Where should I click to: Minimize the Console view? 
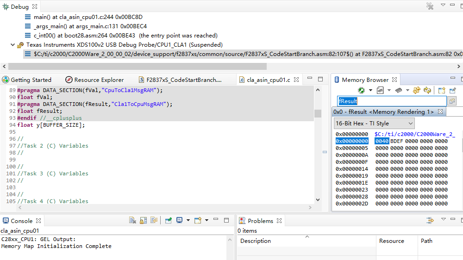click(216, 219)
